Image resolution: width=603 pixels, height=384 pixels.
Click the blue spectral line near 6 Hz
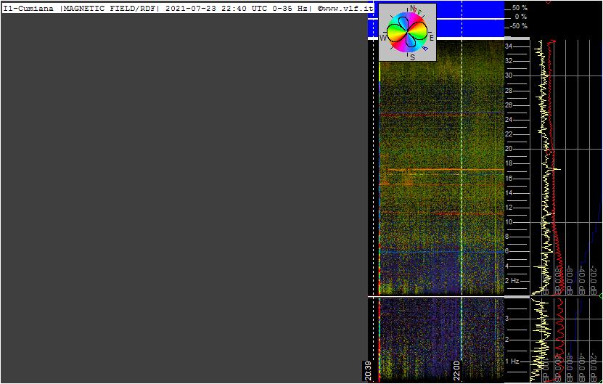(441, 252)
